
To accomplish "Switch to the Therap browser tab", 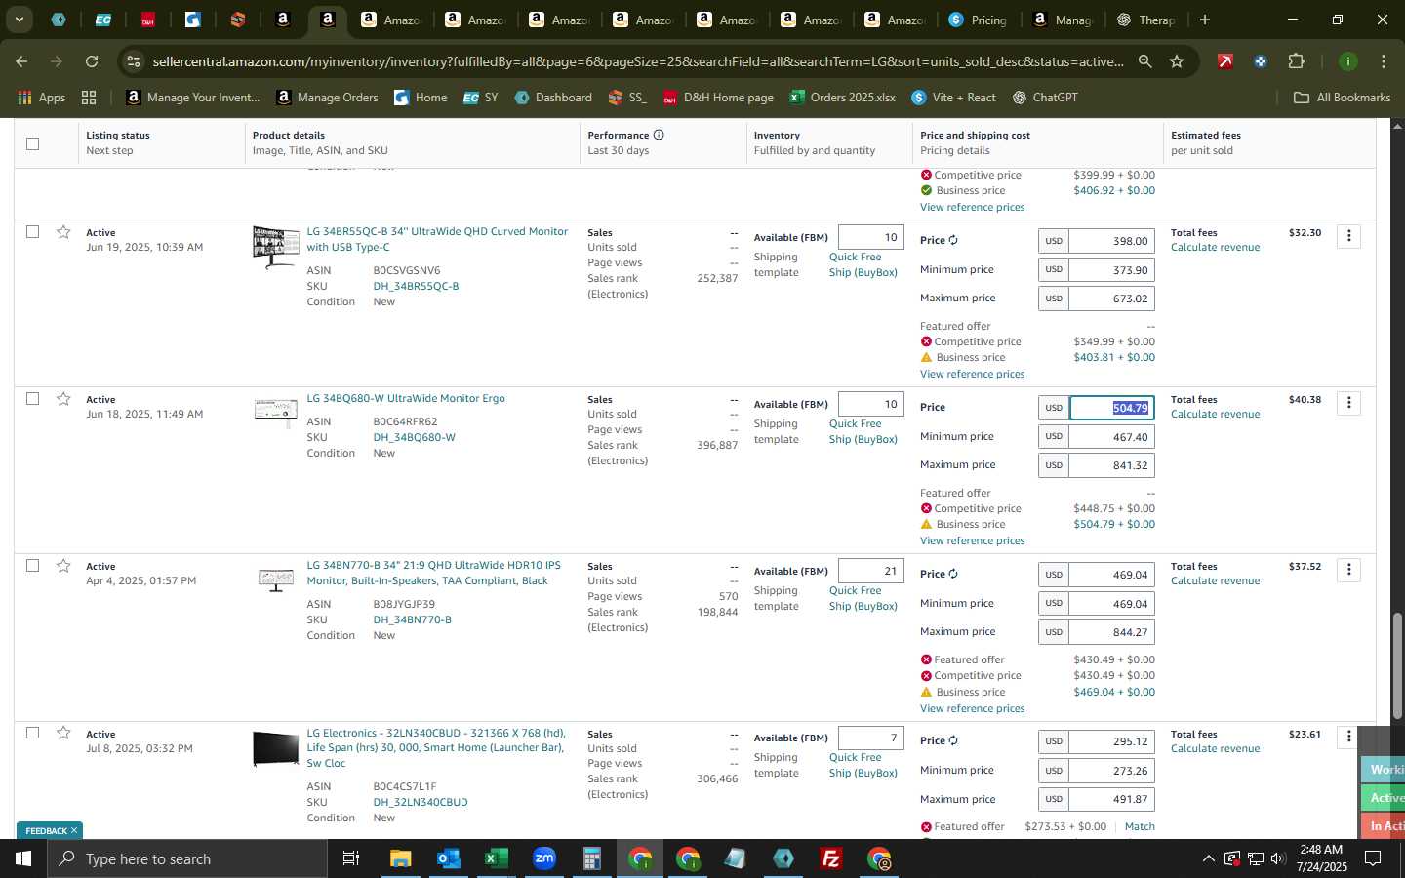I will [x=1146, y=20].
